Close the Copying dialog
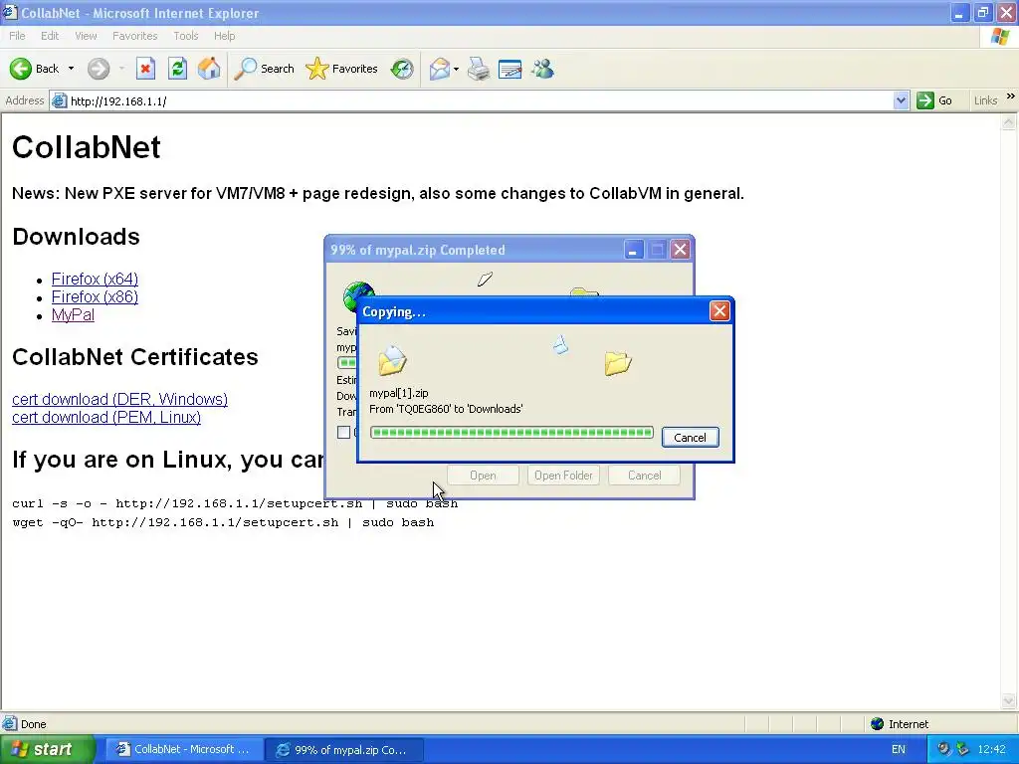 click(719, 311)
